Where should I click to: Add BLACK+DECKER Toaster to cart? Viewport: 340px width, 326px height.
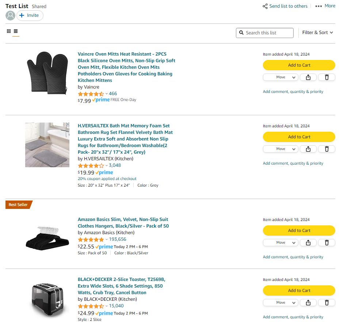[x=299, y=291]
